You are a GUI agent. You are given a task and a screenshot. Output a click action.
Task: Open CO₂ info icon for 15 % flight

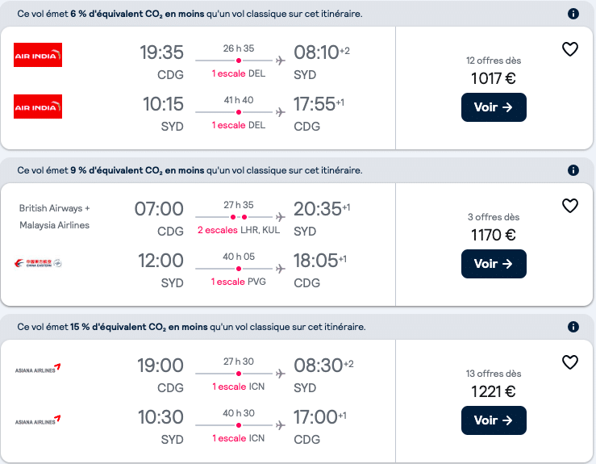(573, 327)
